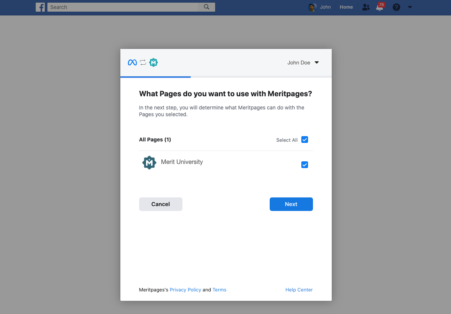
Task: Click the Next button
Action: click(x=291, y=204)
